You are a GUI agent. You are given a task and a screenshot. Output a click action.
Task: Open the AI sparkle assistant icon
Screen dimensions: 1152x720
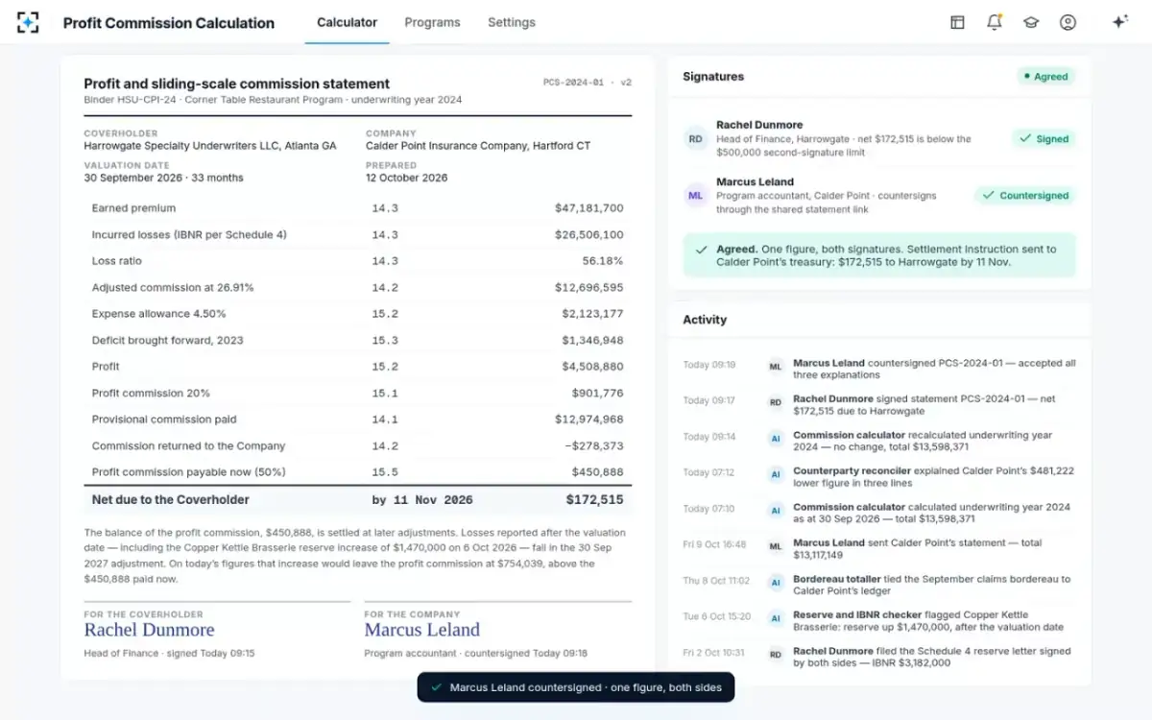[x=1119, y=22]
